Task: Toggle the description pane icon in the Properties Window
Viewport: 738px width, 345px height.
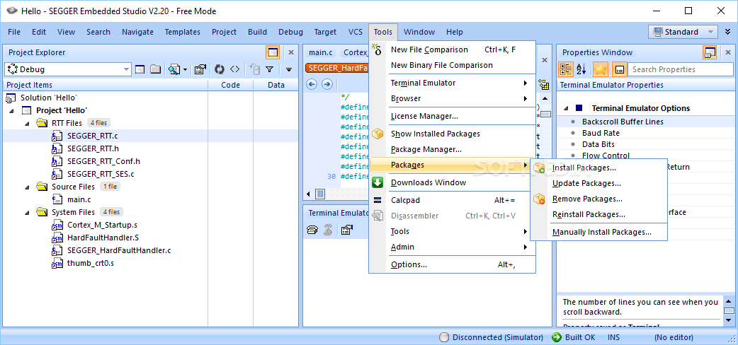Action: click(x=620, y=69)
